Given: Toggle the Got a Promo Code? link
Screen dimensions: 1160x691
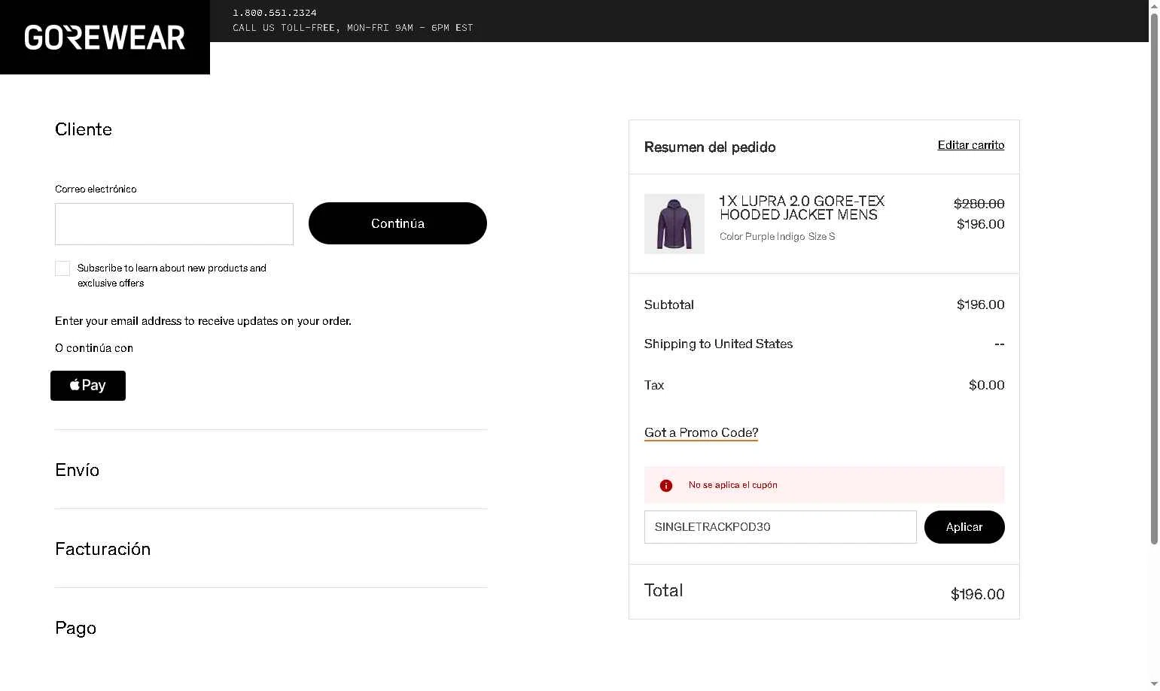Looking at the screenshot, I should [701, 432].
